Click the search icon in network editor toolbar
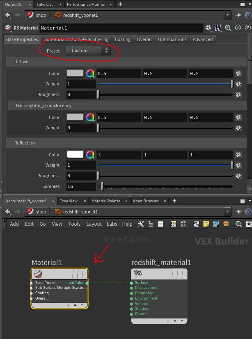Screen dimensions: 252x339 point(239,224)
